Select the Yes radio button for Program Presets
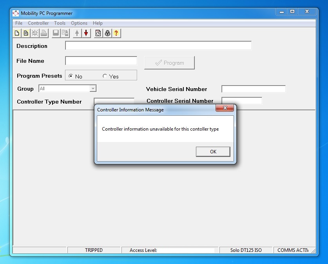The width and height of the screenshot is (328, 264). pos(105,76)
